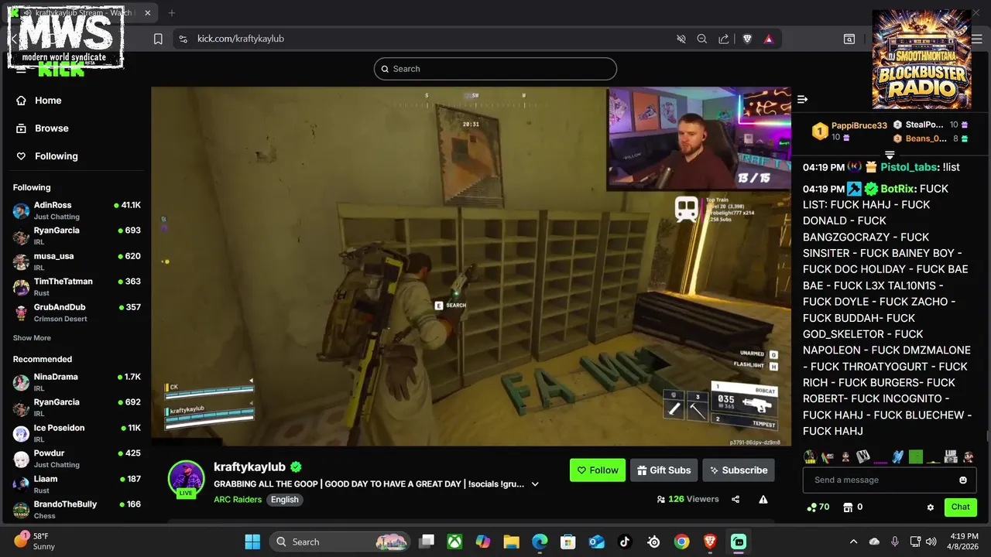Click Gift Subs button
This screenshot has height=557, width=991.
[664, 470]
